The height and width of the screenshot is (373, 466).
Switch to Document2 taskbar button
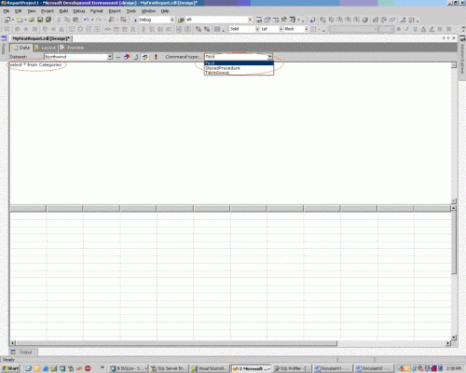coord(374,368)
